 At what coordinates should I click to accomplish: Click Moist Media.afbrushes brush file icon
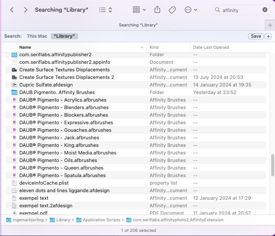[14, 153]
